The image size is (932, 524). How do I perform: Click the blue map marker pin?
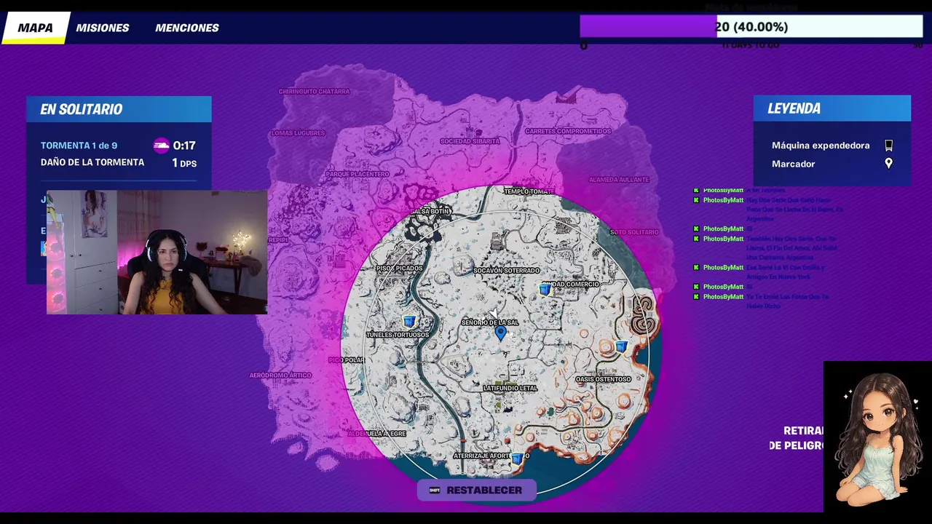[500, 333]
